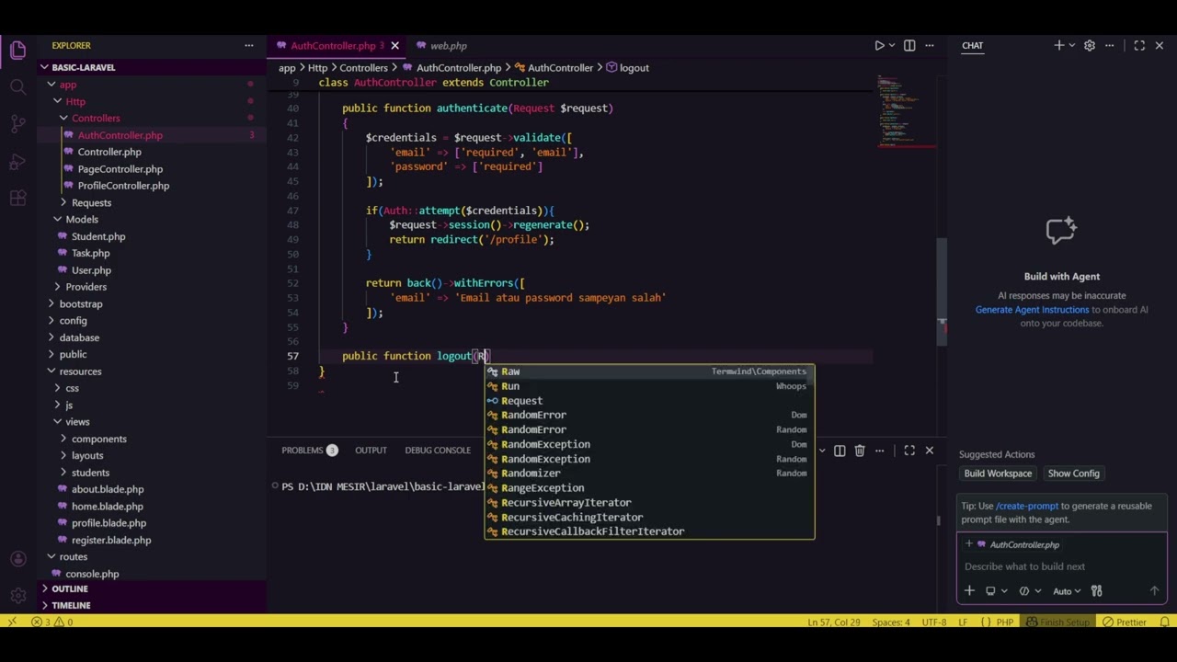Split the terminal panel

[840, 451]
